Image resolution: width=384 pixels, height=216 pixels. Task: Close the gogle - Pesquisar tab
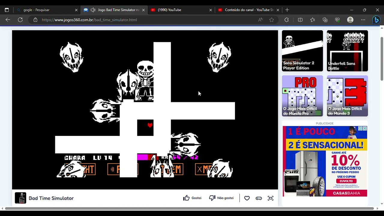pos(76,10)
